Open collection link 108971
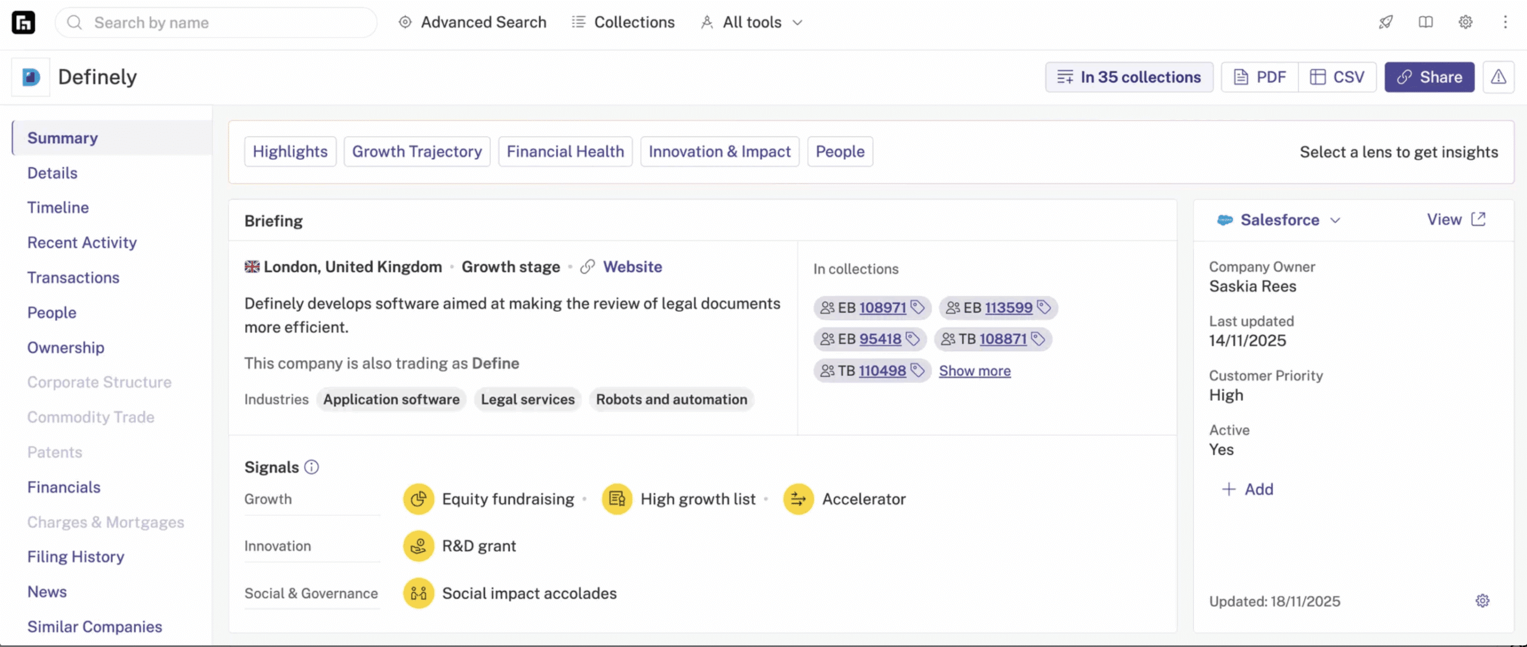 click(x=882, y=307)
